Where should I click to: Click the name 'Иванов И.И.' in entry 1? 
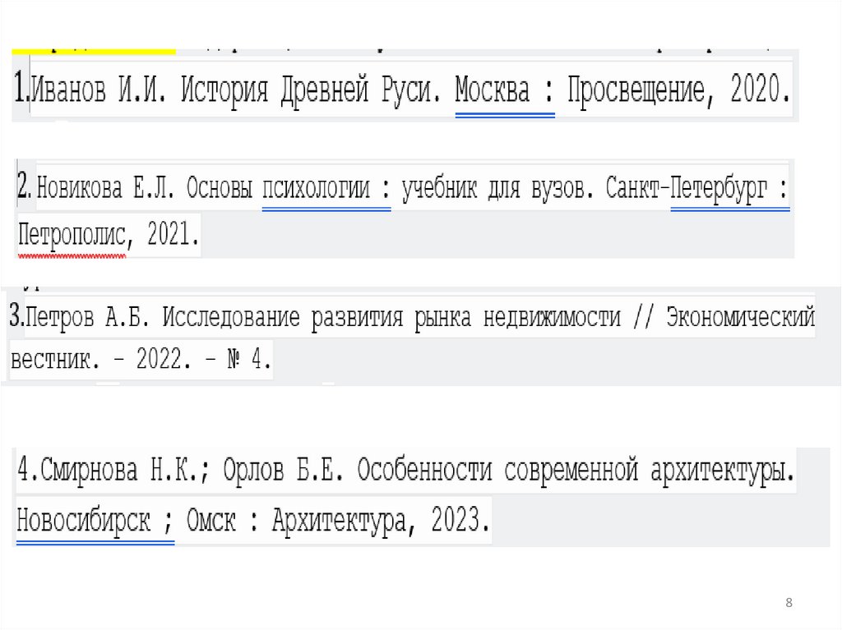pyautogui.click(x=98, y=89)
